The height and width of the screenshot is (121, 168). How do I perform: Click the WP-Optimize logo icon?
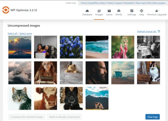(6, 10)
